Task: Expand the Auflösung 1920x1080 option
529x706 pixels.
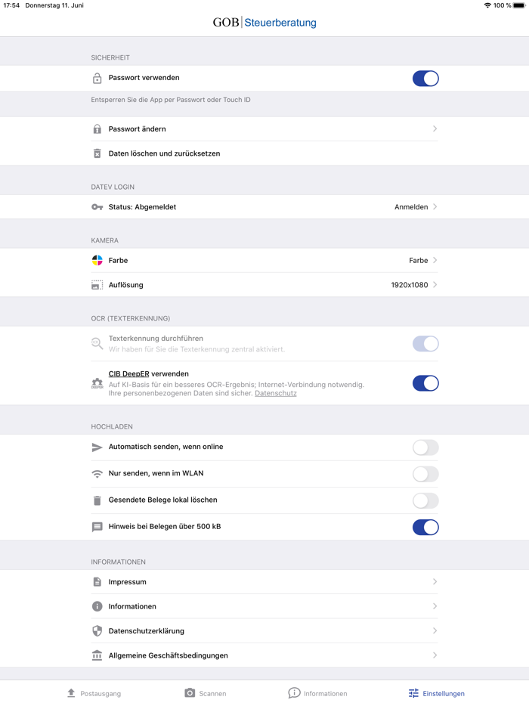Action: pos(413,285)
